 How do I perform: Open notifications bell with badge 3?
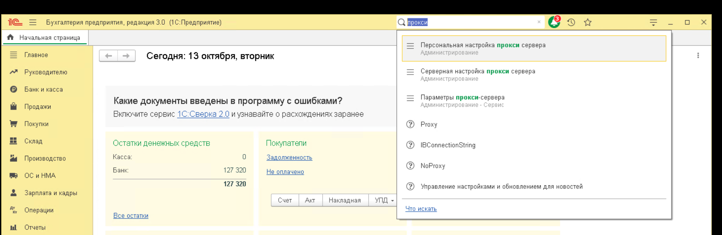(554, 22)
